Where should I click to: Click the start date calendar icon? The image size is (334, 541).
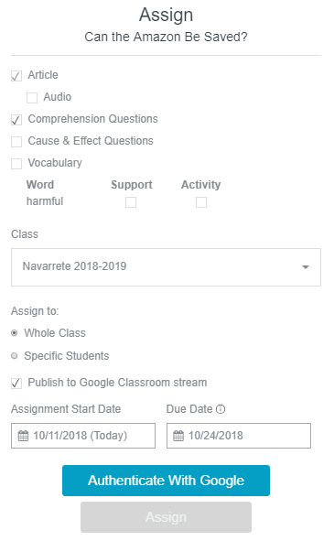click(23, 436)
